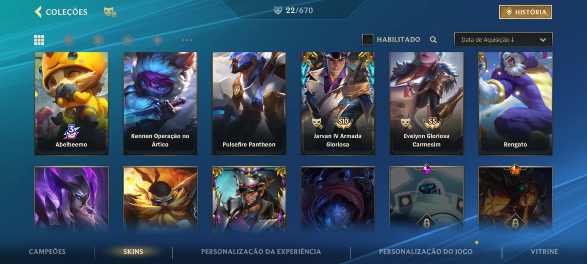587x264 pixels.
Task: Select the circular rarity filter icon
Action: [x=69, y=40]
